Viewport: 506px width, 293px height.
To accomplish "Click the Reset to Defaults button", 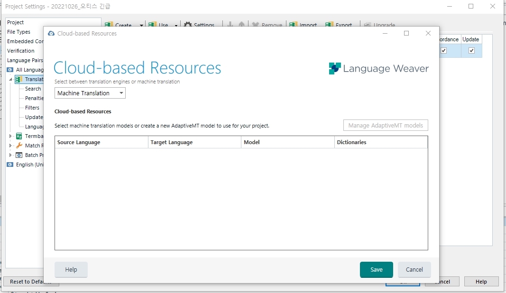I will [30, 281].
